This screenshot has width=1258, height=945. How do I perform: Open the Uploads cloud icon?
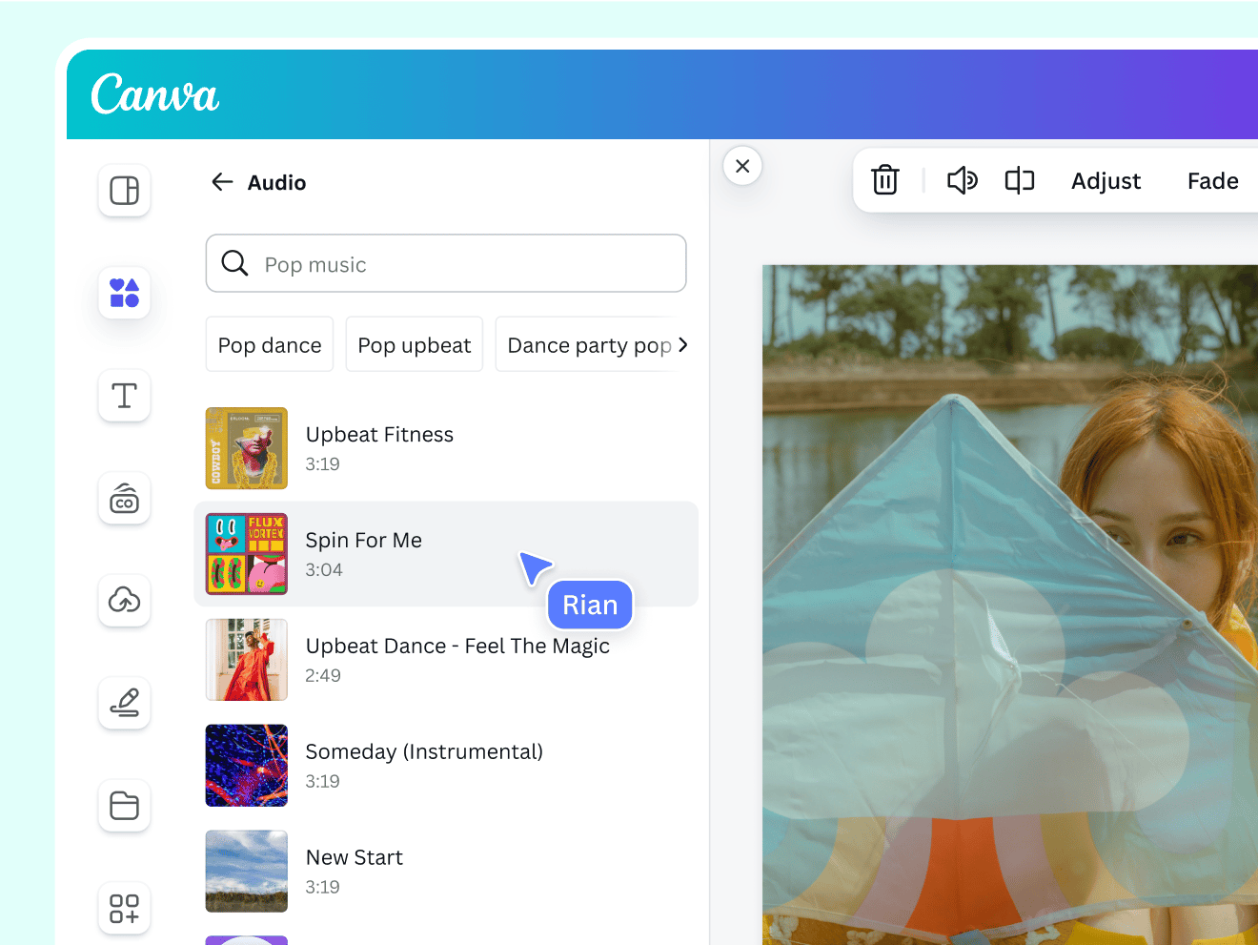(x=124, y=601)
